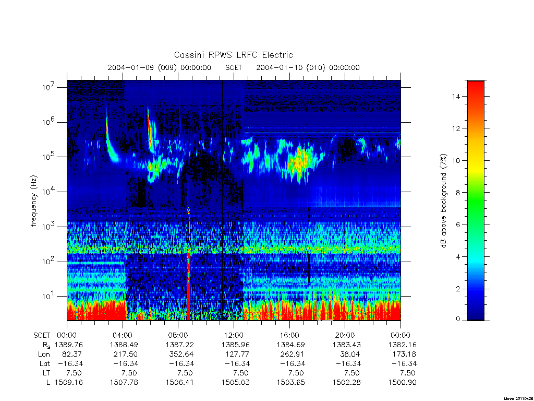Click the time tick label 12:00

click(x=234, y=335)
